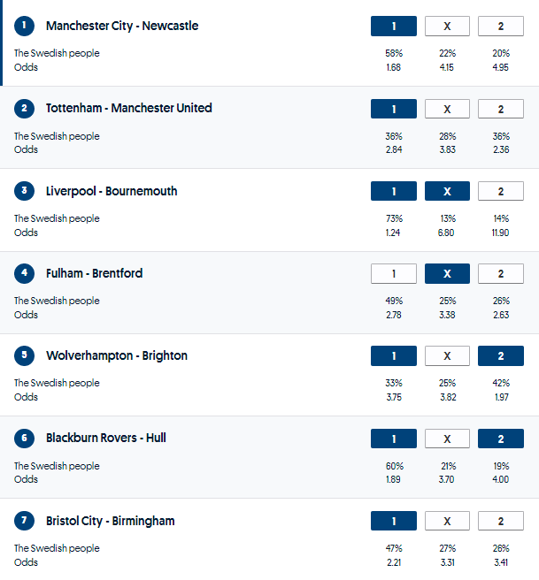The image size is (539, 580).
Task: Toggle draw for Manchester City - Newcastle
Action: (x=447, y=27)
